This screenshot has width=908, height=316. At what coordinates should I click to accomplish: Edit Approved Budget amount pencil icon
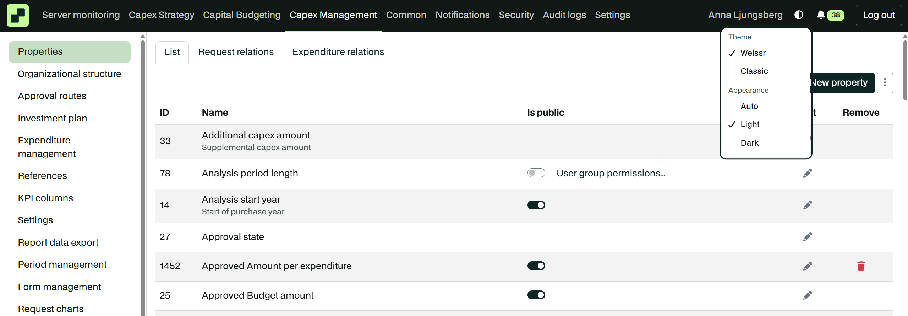pos(808,295)
